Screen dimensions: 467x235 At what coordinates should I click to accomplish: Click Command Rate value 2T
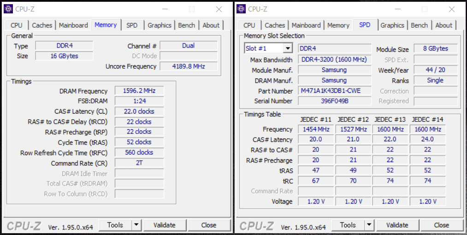pyautogui.click(x=139, y=163)
